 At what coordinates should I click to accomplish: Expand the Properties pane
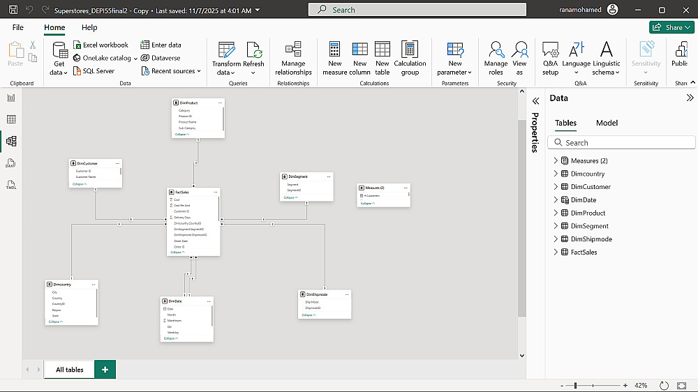535,101
